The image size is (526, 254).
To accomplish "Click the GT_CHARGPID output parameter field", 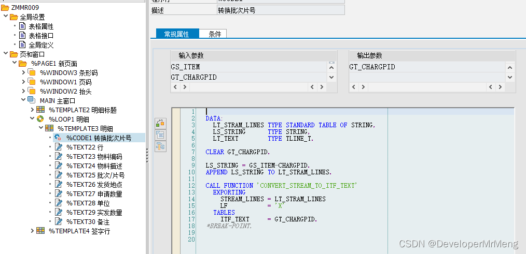I will [426, 67].
